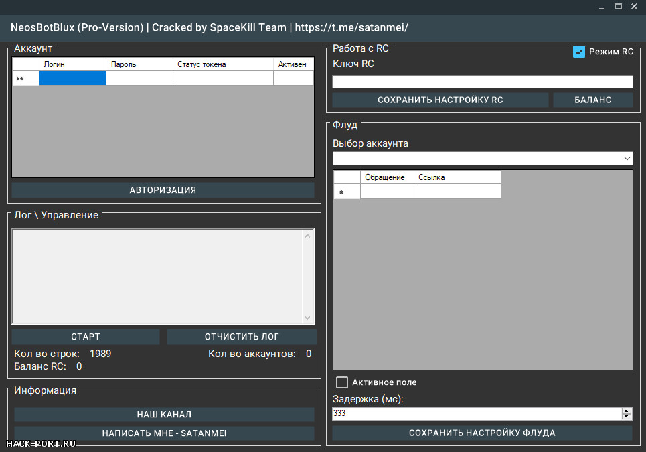646x452 pixels.
Task: Click inside the log text area
Action: click(157, 277)
